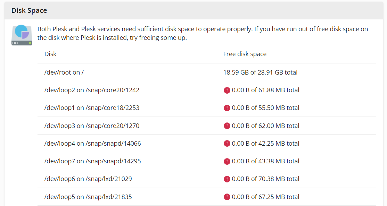Click warning icon for /dev/loop7 snapd/14295
The image size is (387, 206).
(x=227, y=161)
